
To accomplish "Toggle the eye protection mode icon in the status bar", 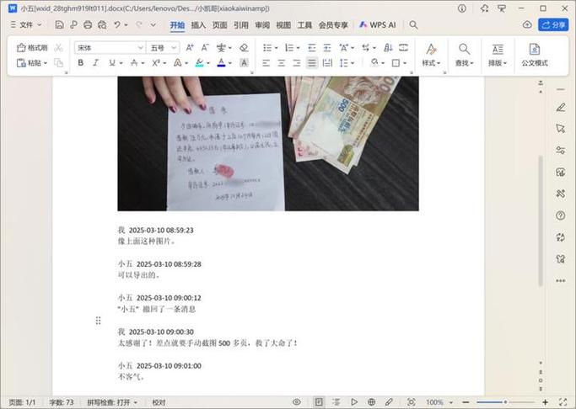I will 297,402.
